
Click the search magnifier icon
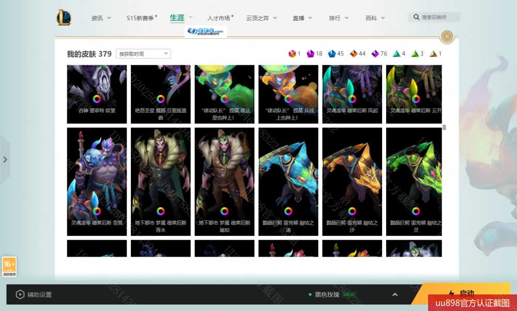[416, 17]
